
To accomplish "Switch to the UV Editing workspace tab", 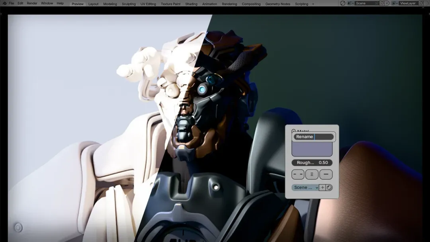I will (x=148, y=4).
